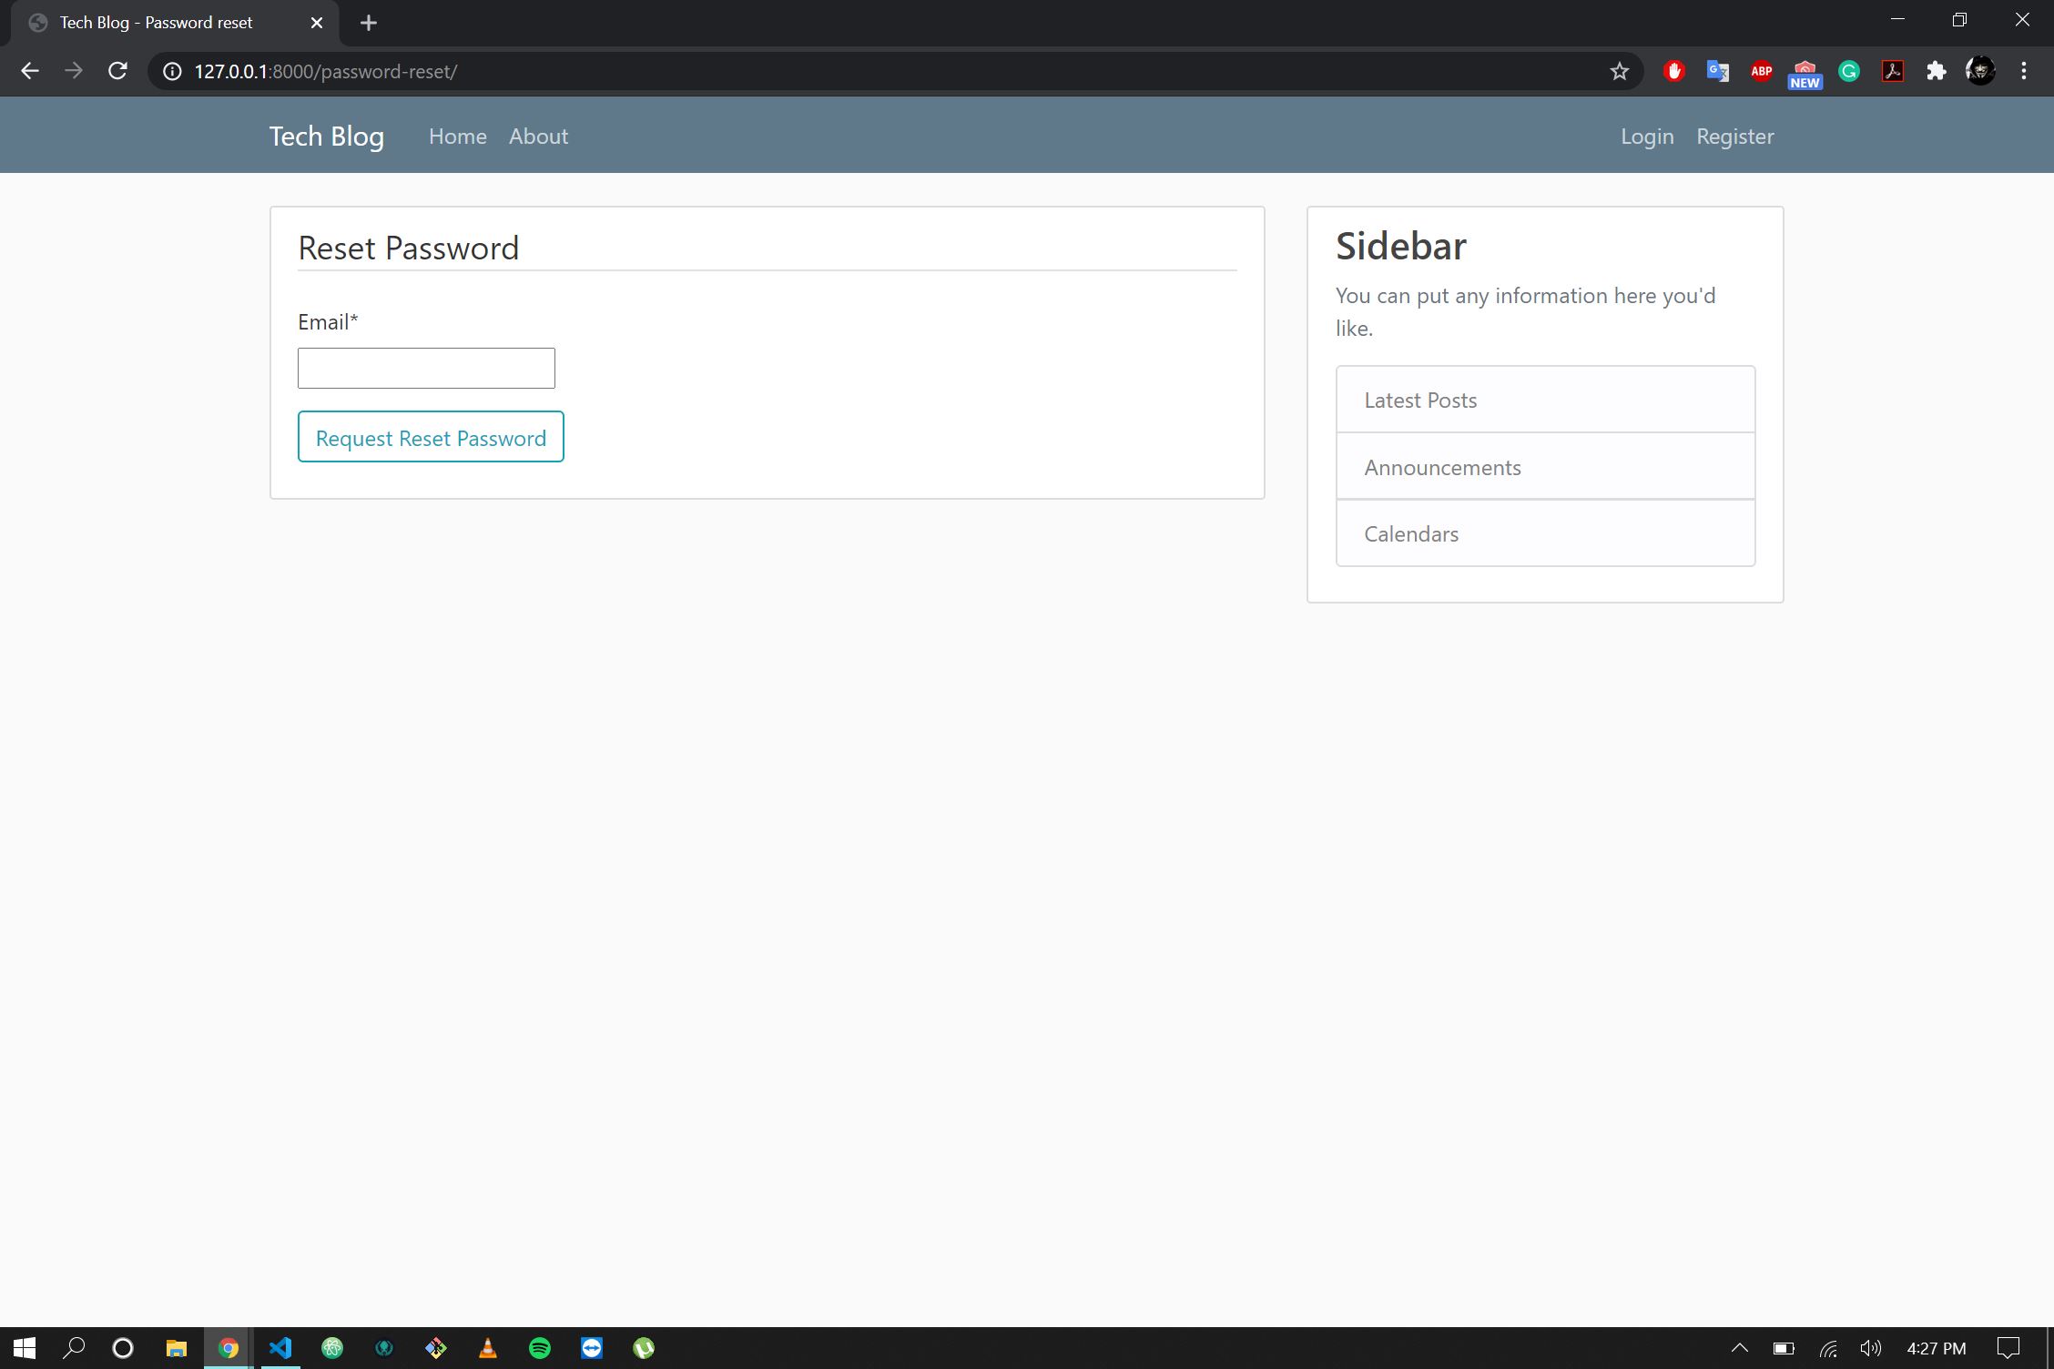The image size is (2054, 1369).
Task: Go to the Home nav link
Action: point(457,137)
